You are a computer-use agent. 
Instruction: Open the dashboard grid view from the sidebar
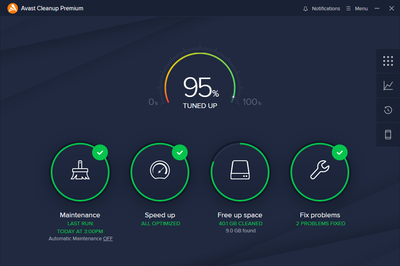tap(388, 61)
